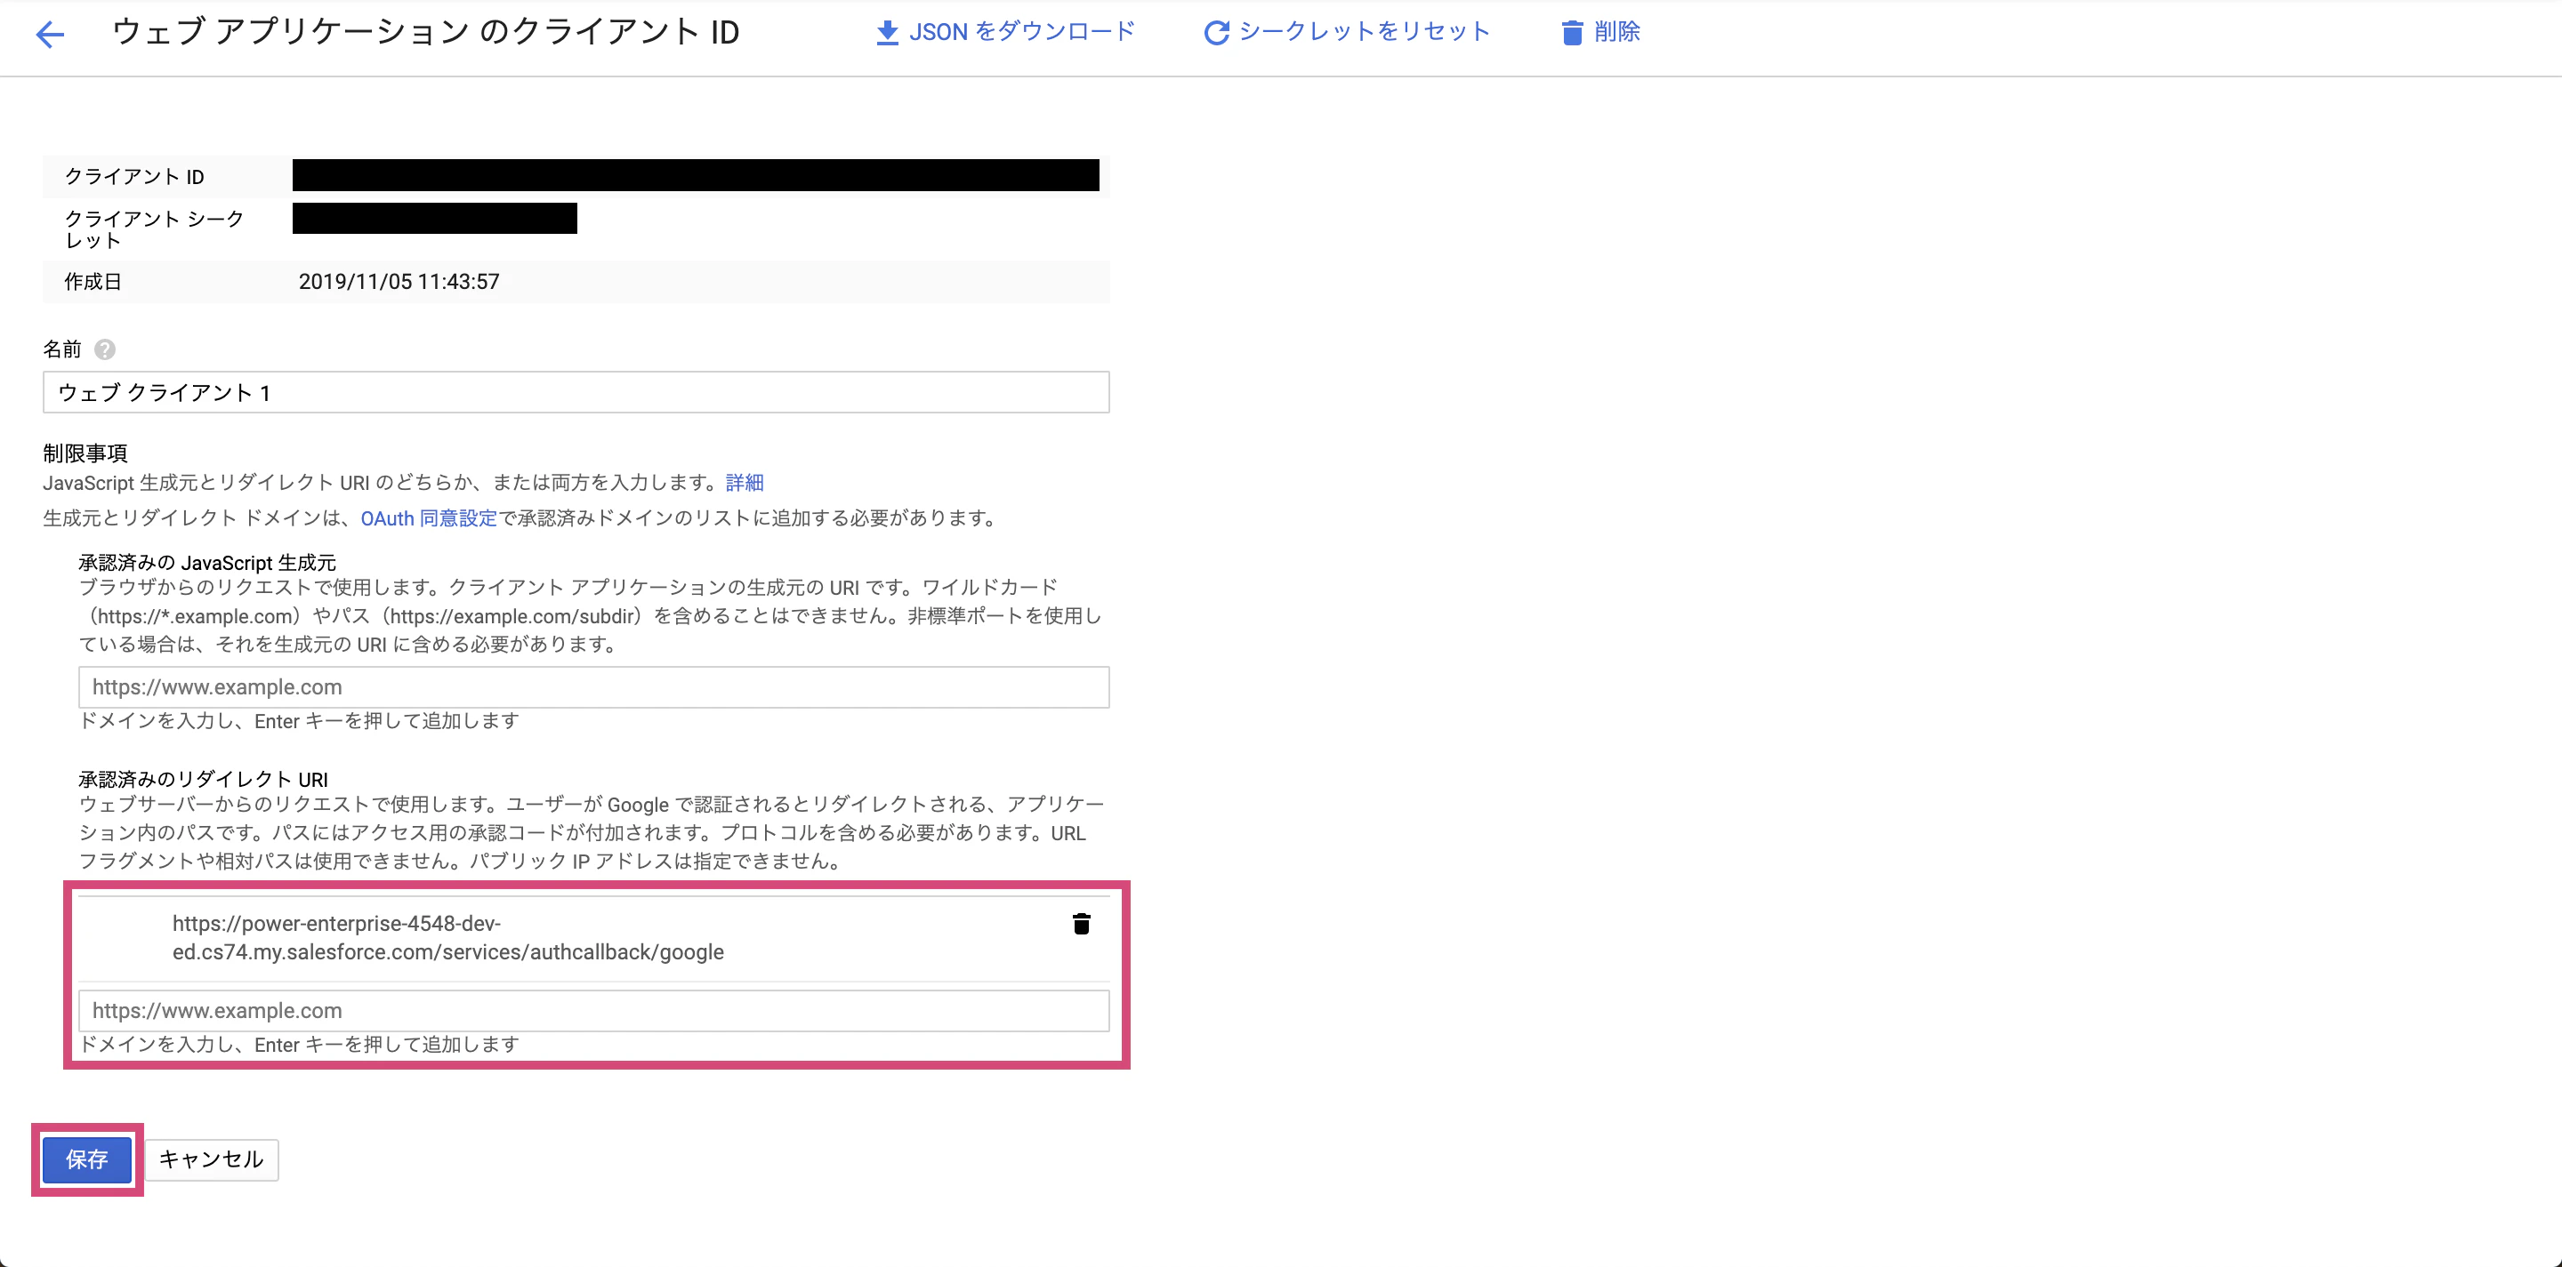This screenshot has height=1267, width=2562.
Task: Click the salesforce authcallback URI text
Action: [447, 937]
